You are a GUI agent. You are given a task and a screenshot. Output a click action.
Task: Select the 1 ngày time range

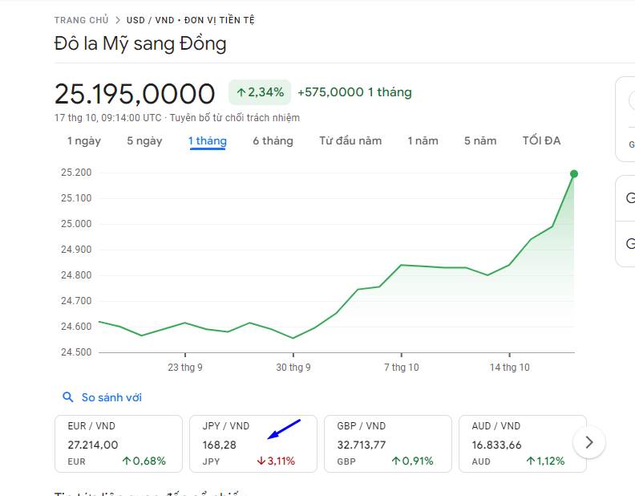pos(83,141)
